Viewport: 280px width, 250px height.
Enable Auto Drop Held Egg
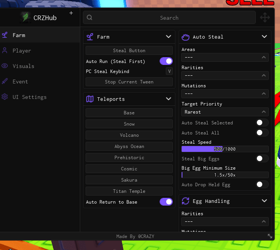click(262, 184)
